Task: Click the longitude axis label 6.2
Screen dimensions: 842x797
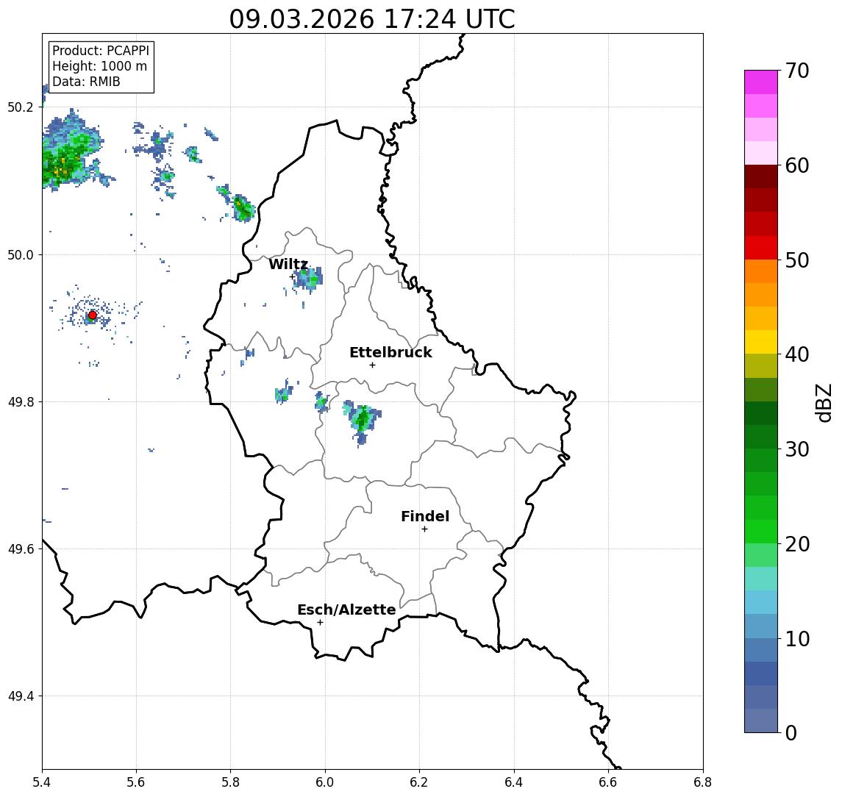Action: click(419, 782)
